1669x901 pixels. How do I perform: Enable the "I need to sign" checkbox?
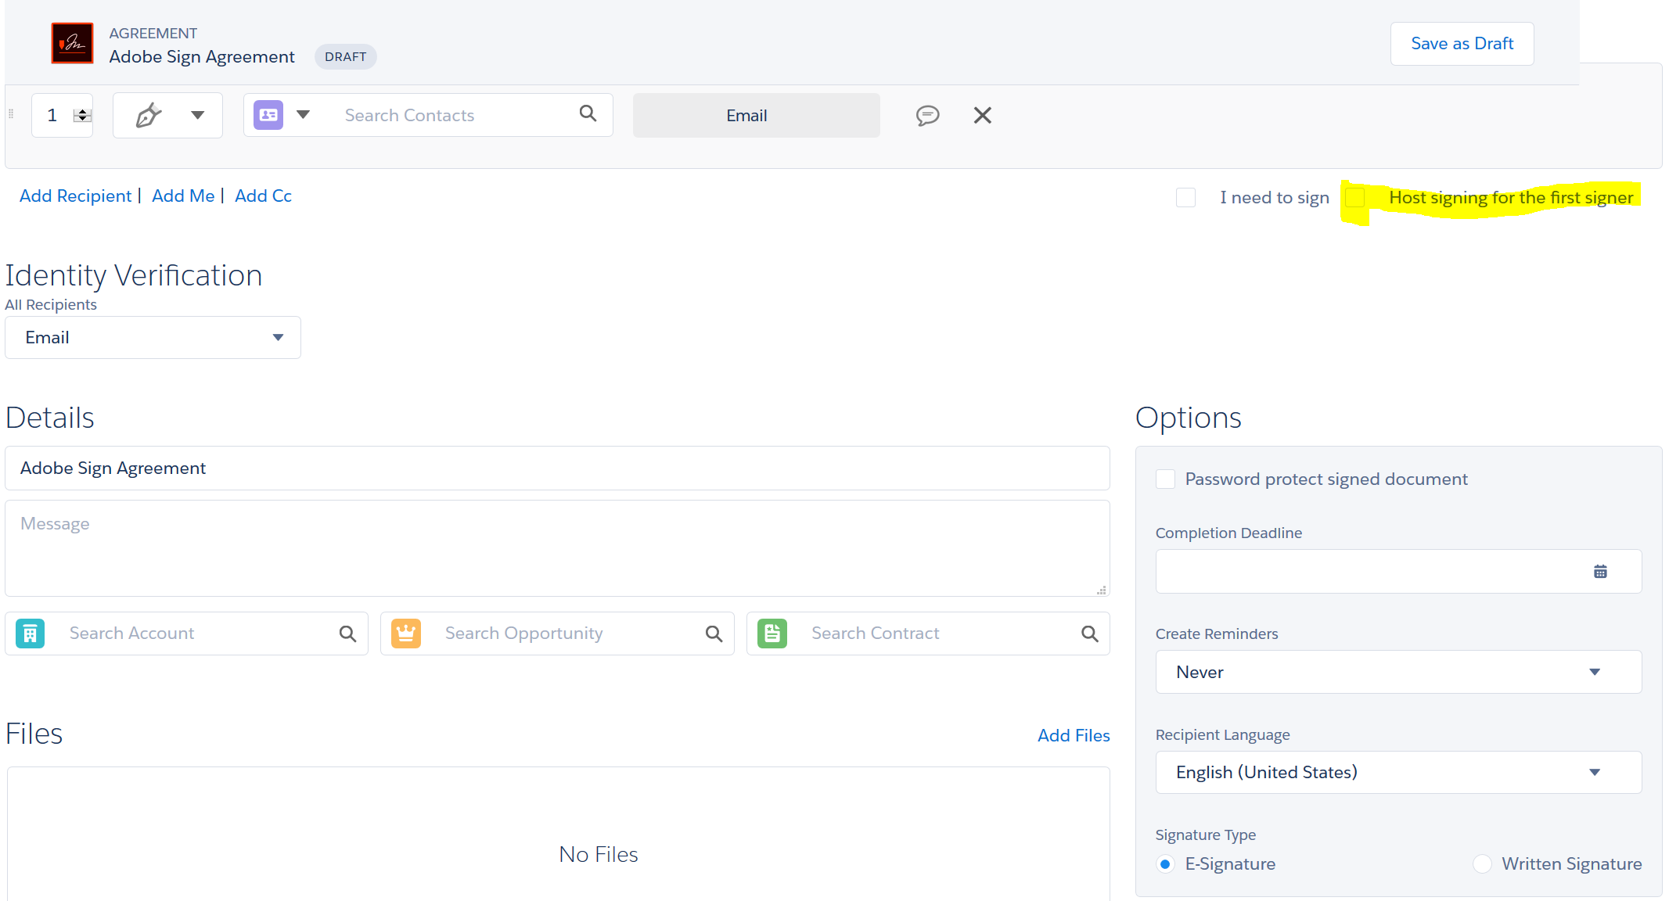[1185, 197]
